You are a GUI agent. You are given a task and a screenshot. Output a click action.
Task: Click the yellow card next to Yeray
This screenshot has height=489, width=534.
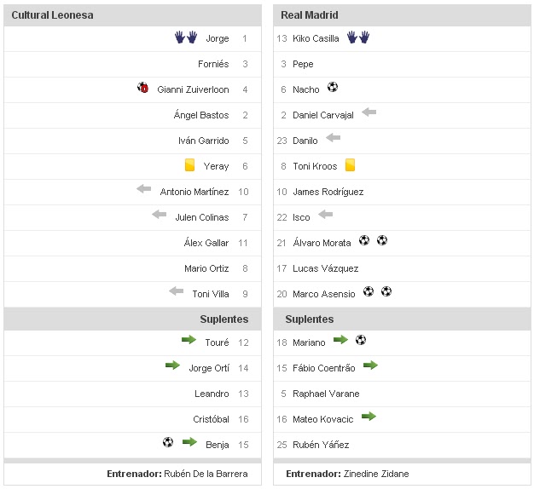[189, 165]
